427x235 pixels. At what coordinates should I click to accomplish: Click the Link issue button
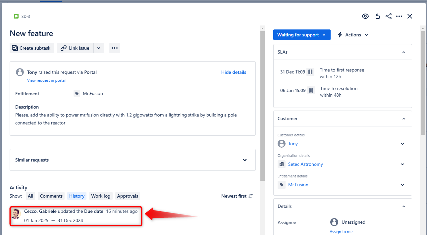[75, 48]
